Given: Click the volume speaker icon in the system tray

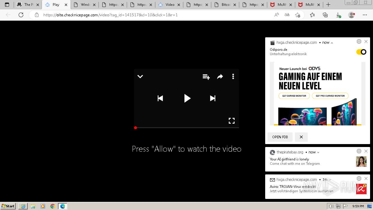Looking at the screenshot, I should point(331,206).
